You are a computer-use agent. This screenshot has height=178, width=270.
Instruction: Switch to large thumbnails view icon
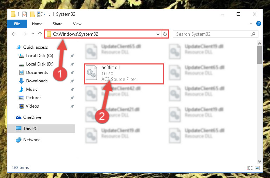(257, 168)
